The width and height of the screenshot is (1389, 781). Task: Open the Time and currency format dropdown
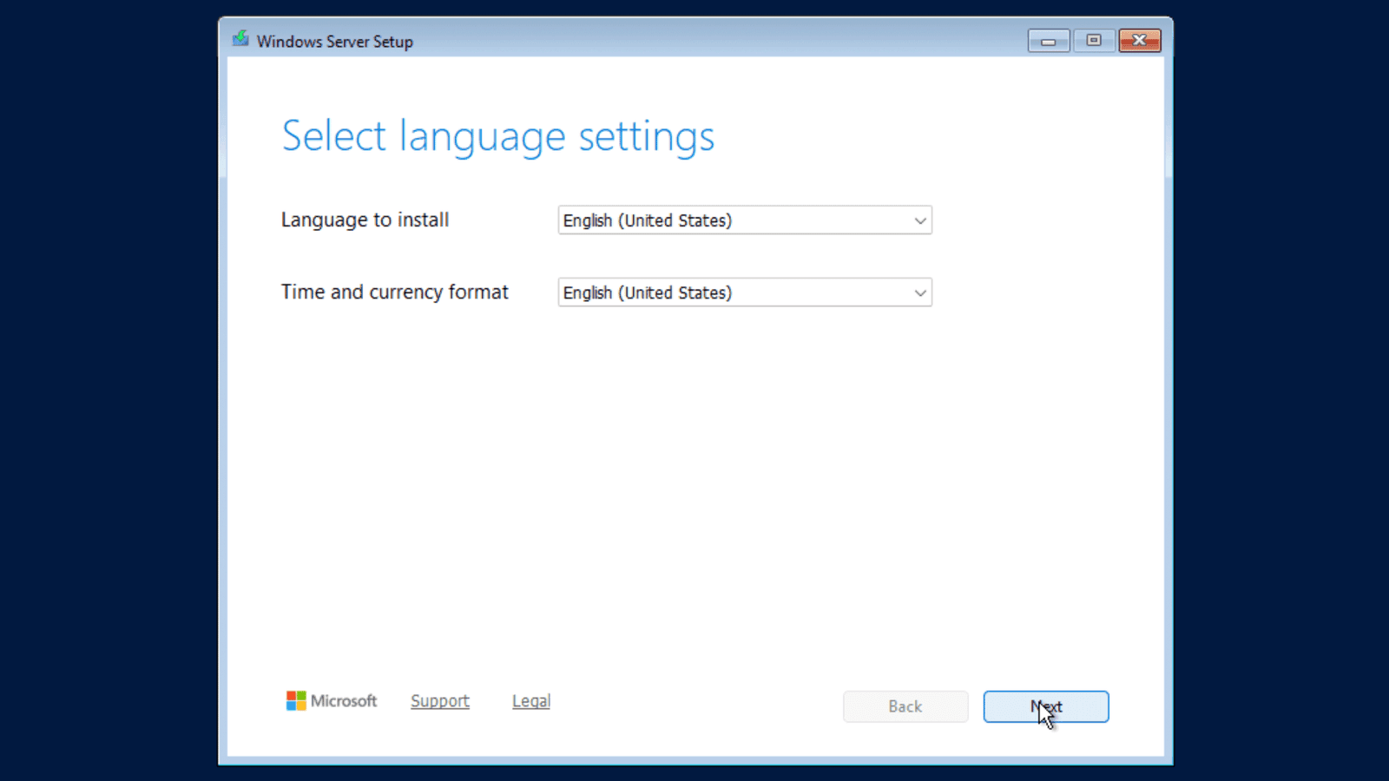745,292
